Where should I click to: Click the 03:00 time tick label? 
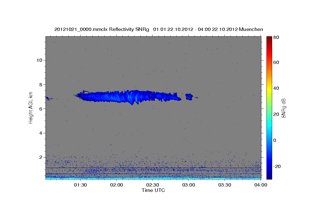click(189, 185)
